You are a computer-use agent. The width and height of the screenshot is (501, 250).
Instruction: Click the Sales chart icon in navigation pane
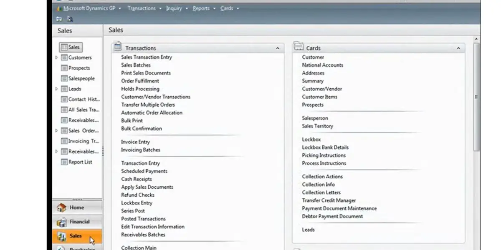coord(61,237)
